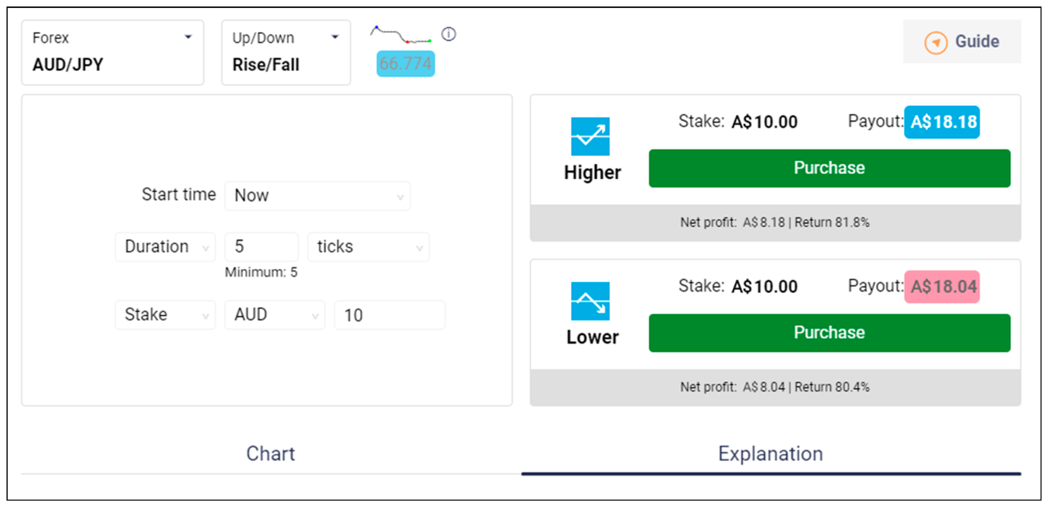Open the AUD currency dropdown

(274, 315)
